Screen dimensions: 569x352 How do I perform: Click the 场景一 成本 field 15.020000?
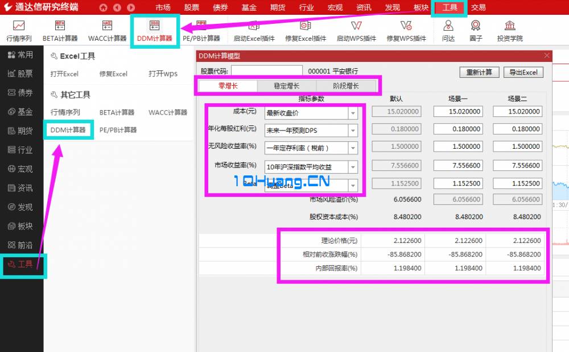pyautogui.click(x=458, y=111)
